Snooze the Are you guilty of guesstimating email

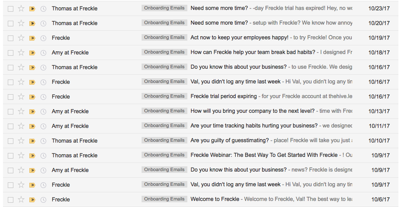[x=44, y=141]
